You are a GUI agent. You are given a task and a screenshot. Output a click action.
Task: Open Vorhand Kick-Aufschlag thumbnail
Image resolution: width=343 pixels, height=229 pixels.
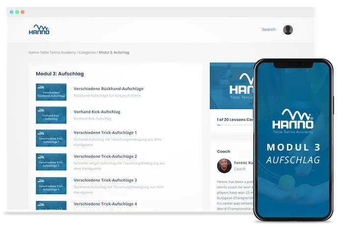coord(51,115)
